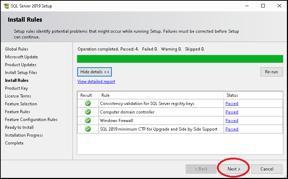Image resolution: width=288 pixels, height=179 pixels.
Task: Open the View detailed report link
Action: pos(96,81)
